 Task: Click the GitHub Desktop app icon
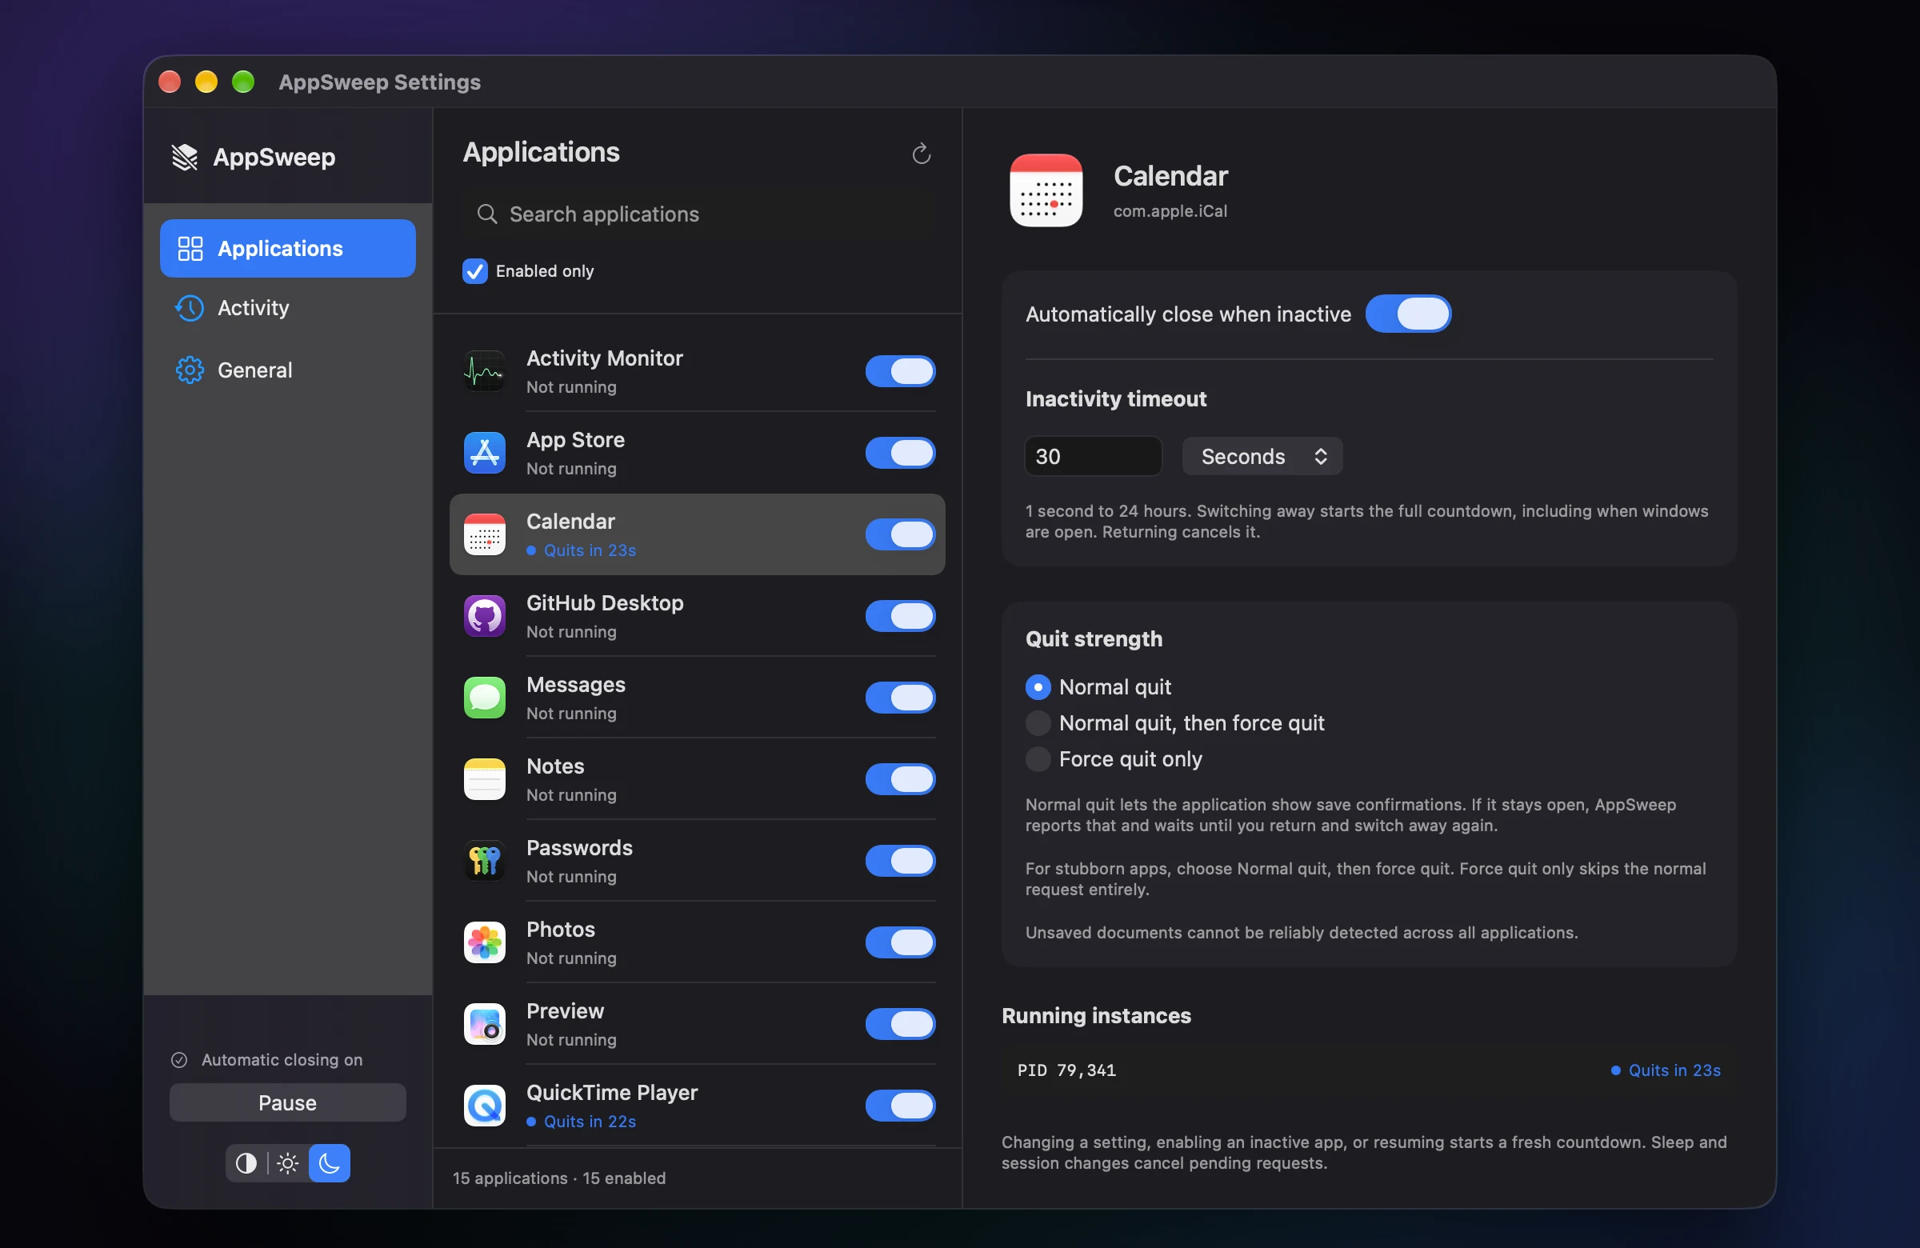(x=484, y=615)
